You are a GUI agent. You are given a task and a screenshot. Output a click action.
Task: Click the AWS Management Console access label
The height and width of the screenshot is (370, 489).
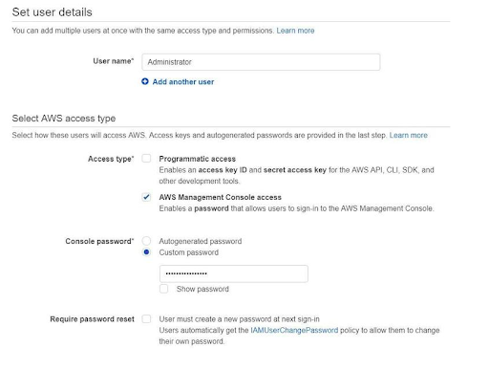(220, 197)
